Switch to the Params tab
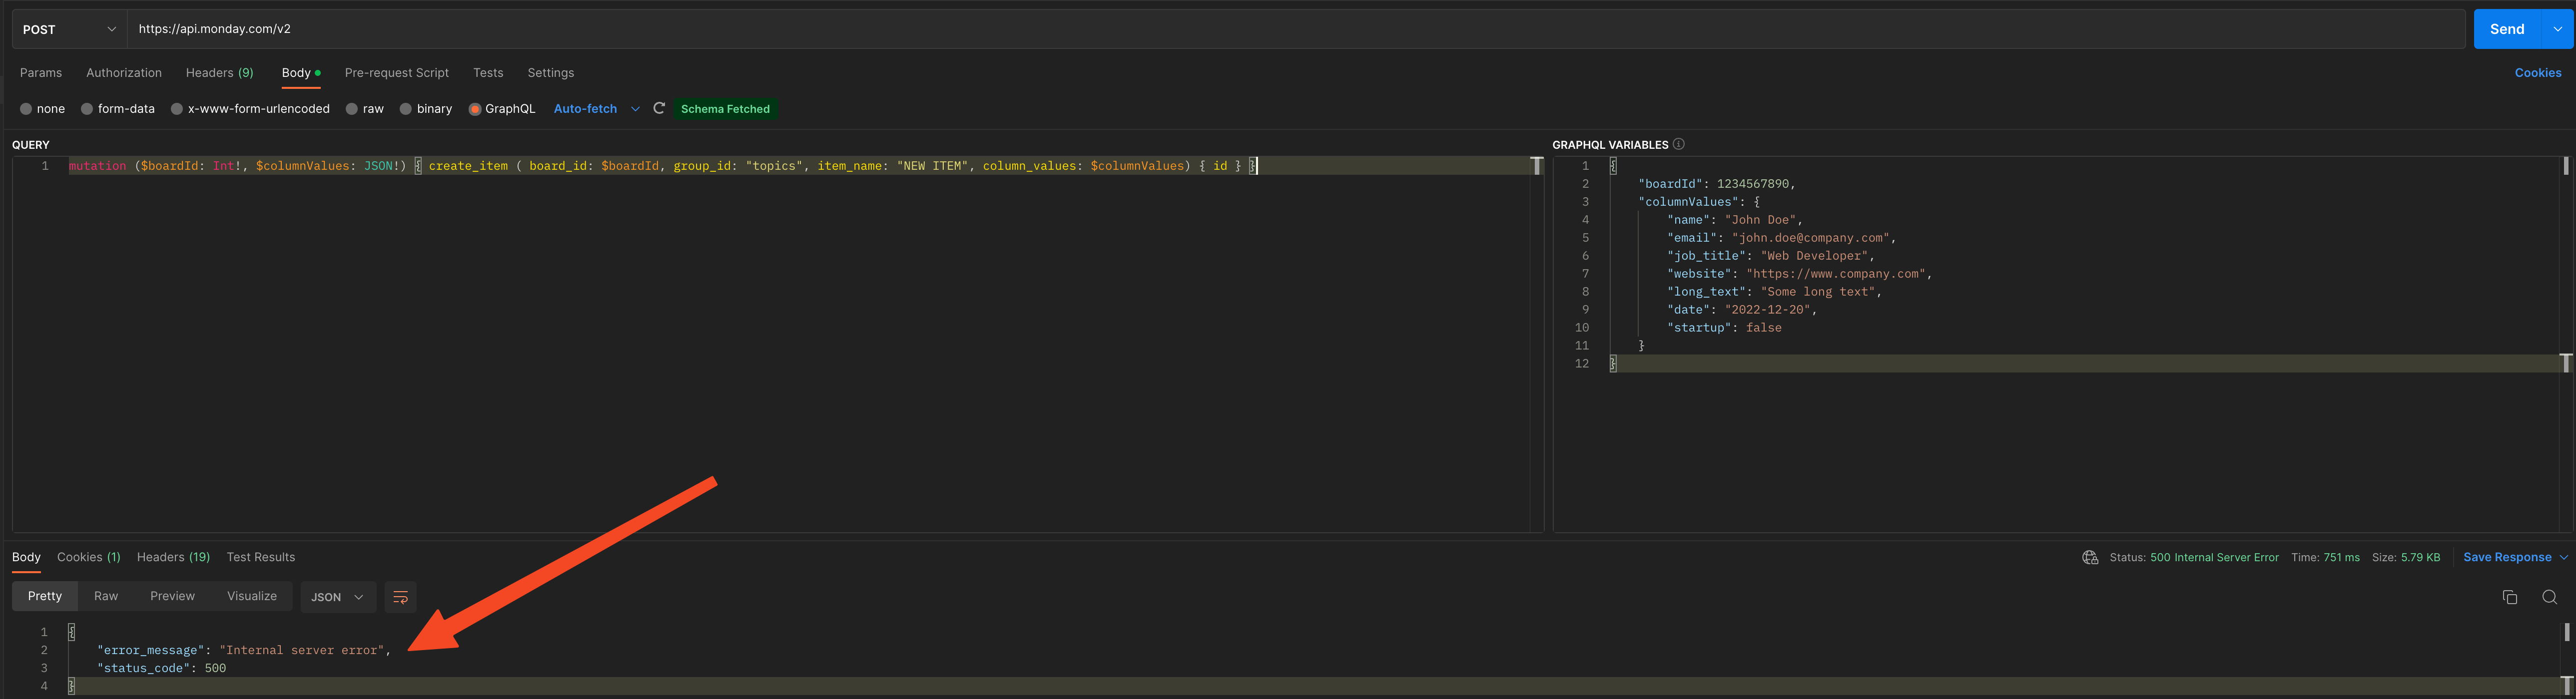The width and height of the screenshot is (2576, 699). point(41,73)
